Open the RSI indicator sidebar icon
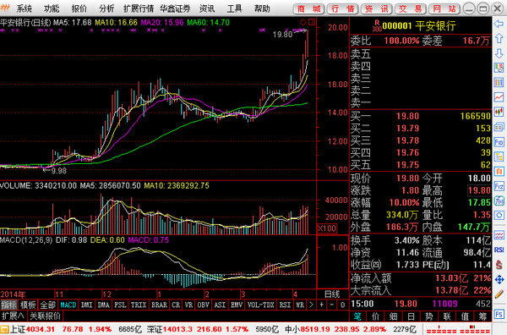 [x=499, y=250]
